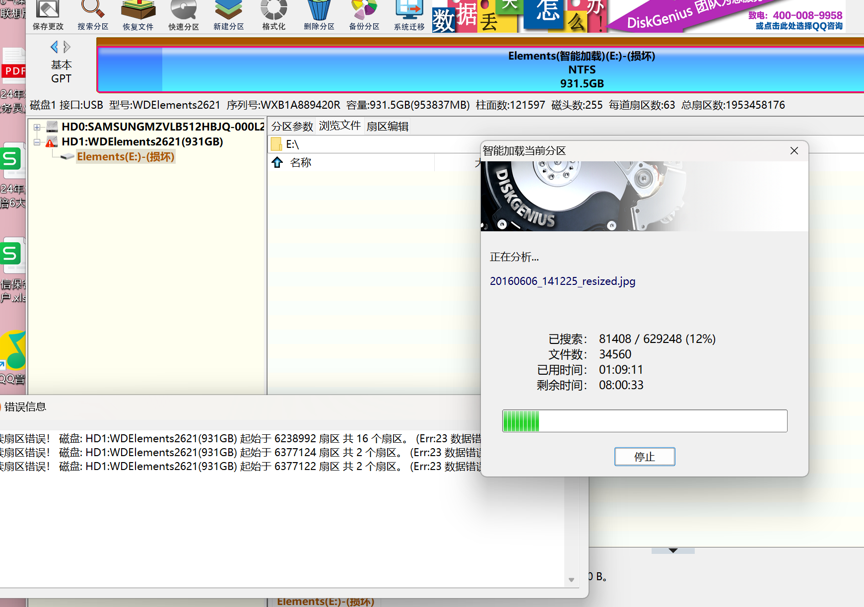Click the 名称 column header

pos(301,162)
